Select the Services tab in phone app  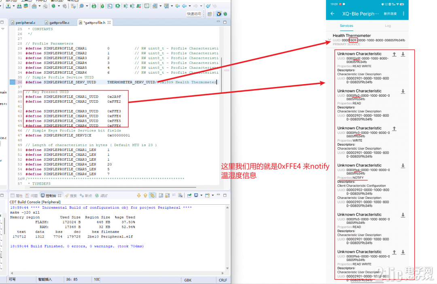(x=346, y=25)
